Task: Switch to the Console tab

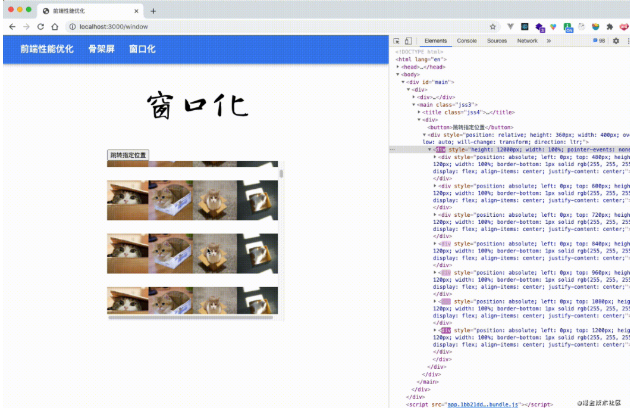Action: pyautogui.click(x=466, y=41)
